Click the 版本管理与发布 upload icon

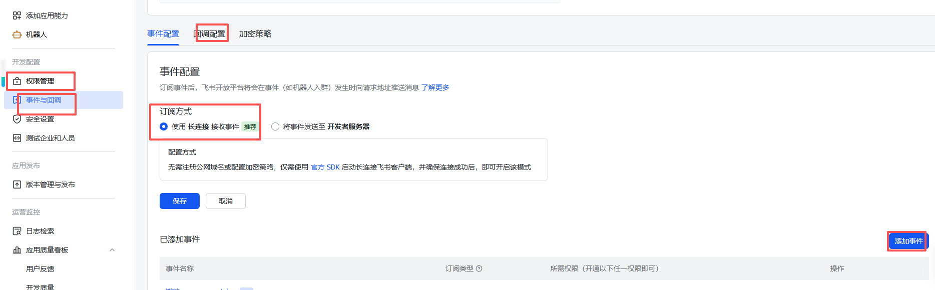pos(17,184)
